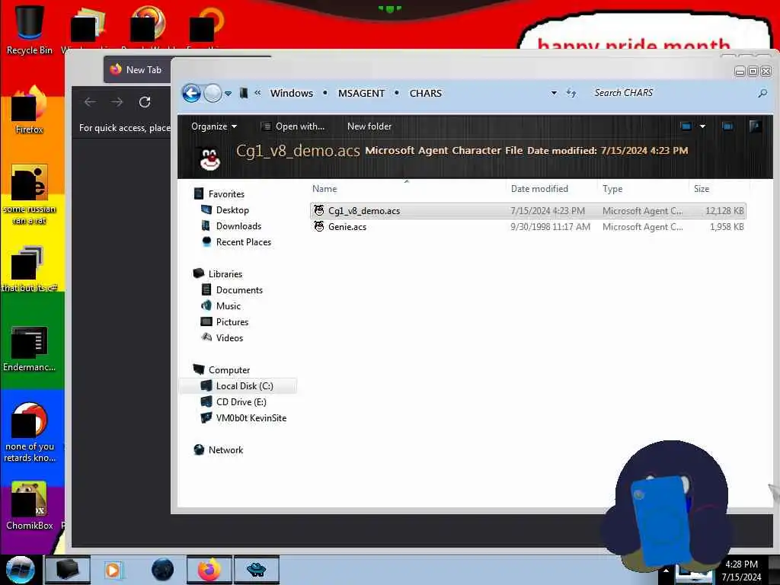Screen dimensions: 780x585
Task: Open the Organize menu
Action: [x=214, y=126]
